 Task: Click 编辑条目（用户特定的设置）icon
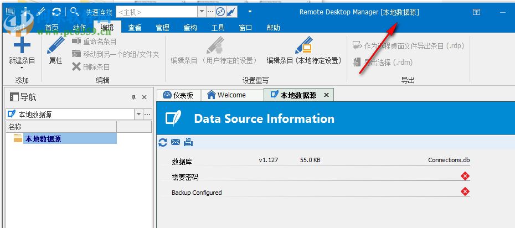click(x=215, y=45)
